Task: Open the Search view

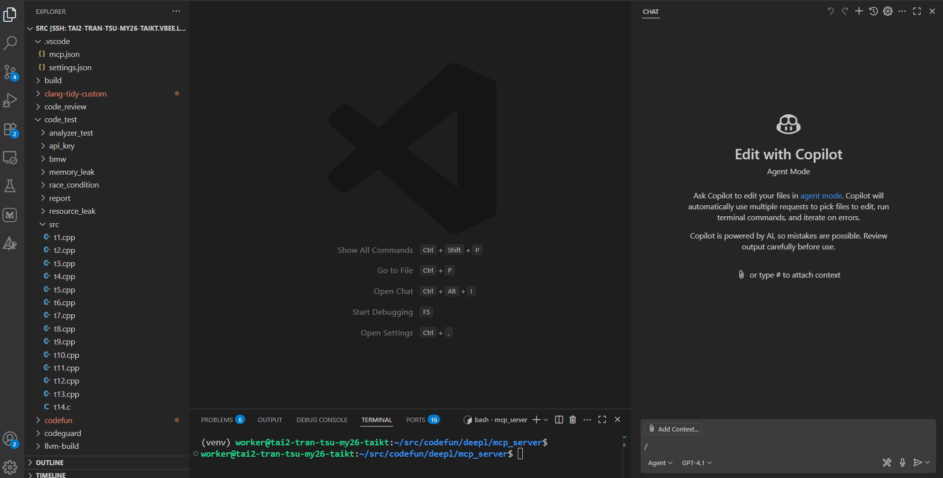Action: [10, 43]
